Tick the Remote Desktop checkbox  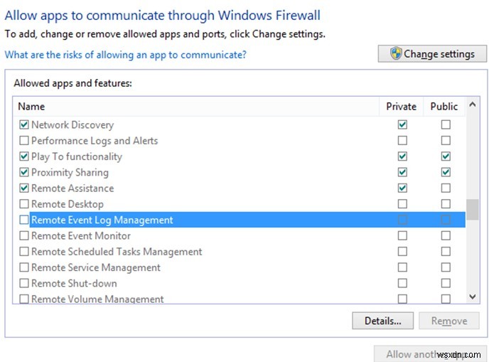pyautogui.click(x=24, y=204)
